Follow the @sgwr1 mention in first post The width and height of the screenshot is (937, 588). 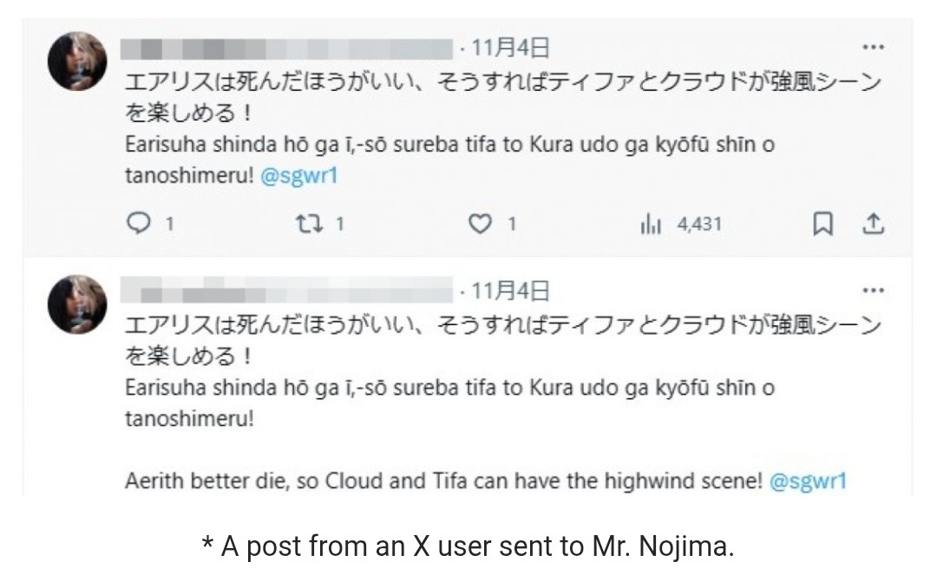coord(299,176)
